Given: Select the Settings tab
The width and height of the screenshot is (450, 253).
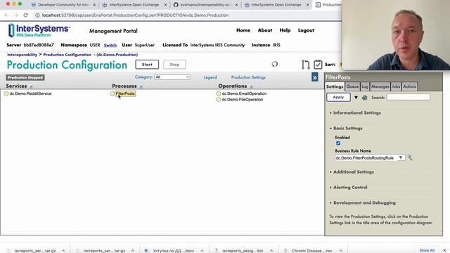Looking at the screenshot, I should coord(335,86).
